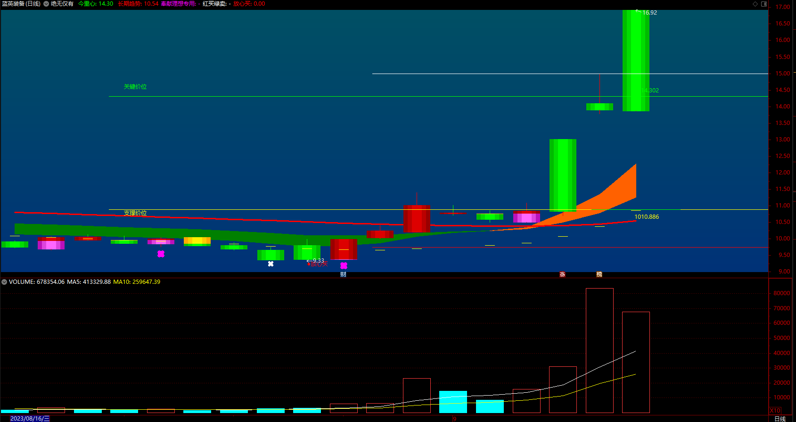Click the 14.302 key price value

[650, 91]
